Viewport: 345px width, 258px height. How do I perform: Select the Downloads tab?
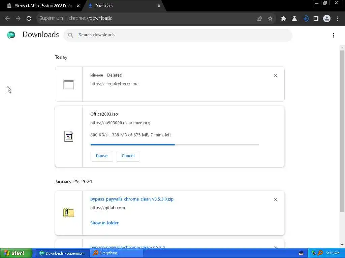pos(123,6)
